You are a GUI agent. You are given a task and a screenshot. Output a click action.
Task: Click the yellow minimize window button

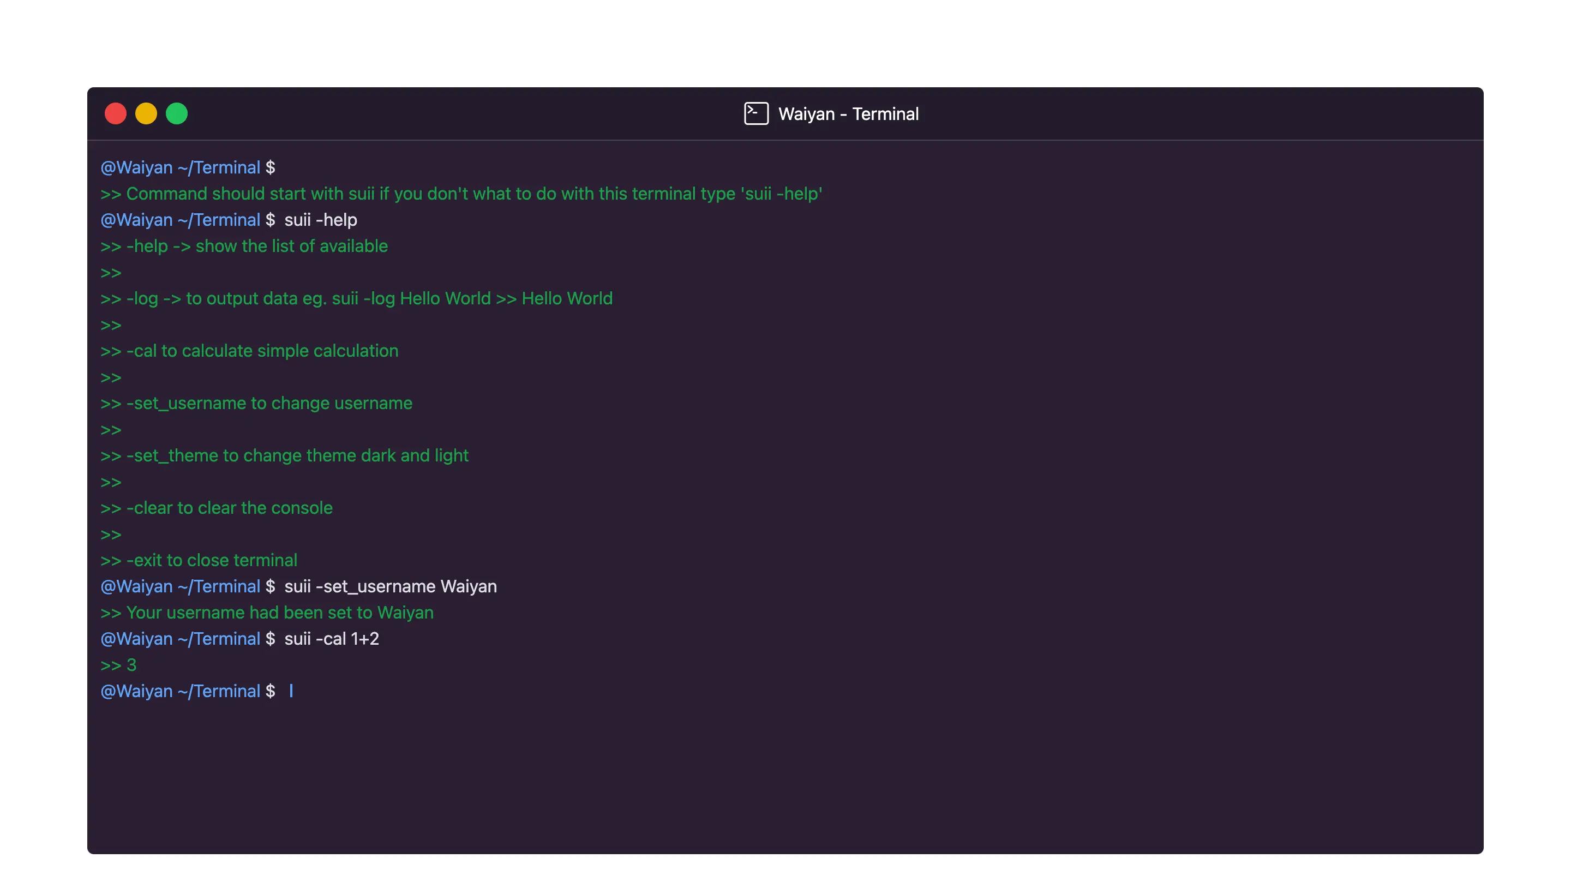pos(146,113)
